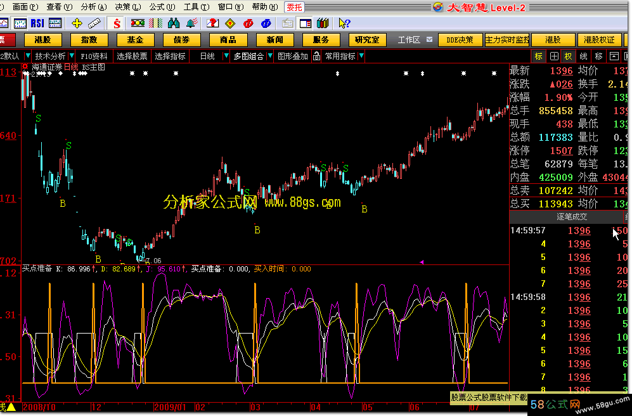Click the collapse panel up-arrow icon
The height and width of the screenshot is (416, 632).
pos(614,56)
